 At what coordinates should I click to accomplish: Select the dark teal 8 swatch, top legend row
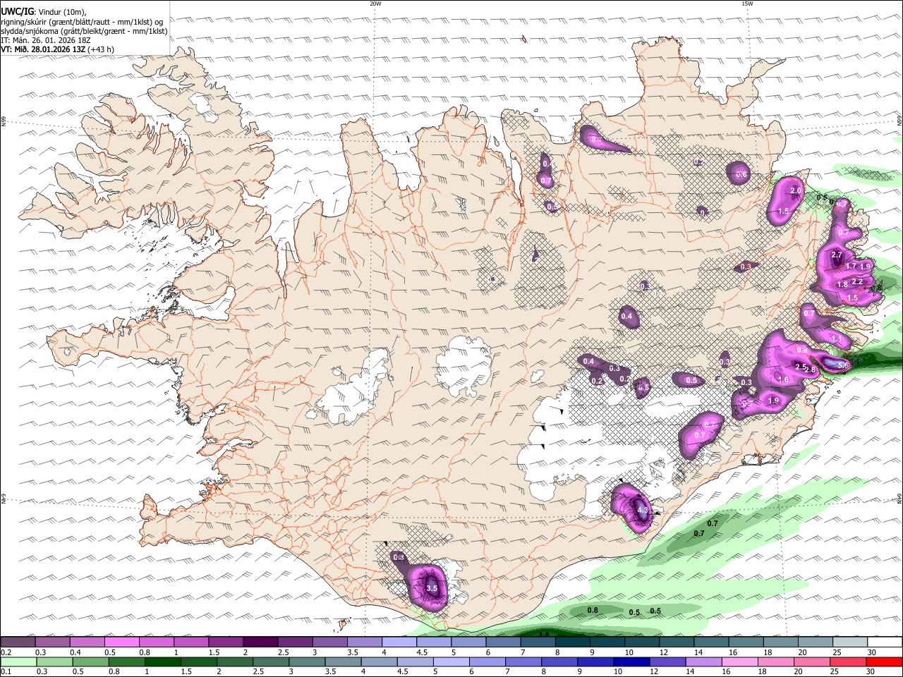click(x=571, y=642)
